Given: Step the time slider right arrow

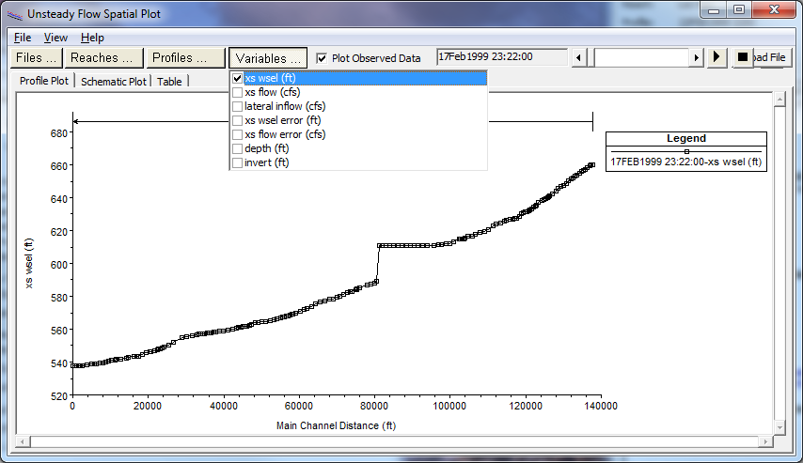Looking at the screenshot, I should coord(697,57).
